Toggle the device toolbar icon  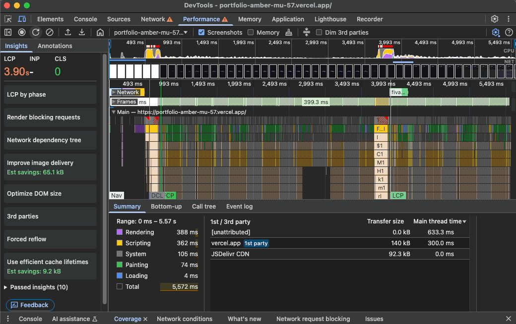pos(22,19)
